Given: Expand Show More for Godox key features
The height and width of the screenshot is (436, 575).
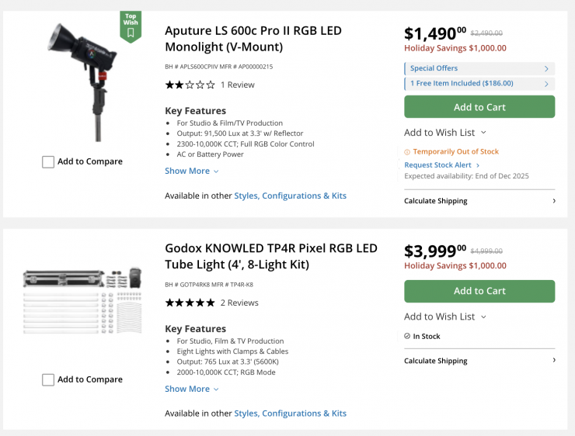Looking at the screenshot, I should (191, 389).
